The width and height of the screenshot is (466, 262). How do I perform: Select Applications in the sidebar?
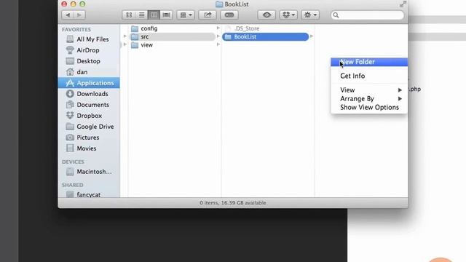point(89,83)
